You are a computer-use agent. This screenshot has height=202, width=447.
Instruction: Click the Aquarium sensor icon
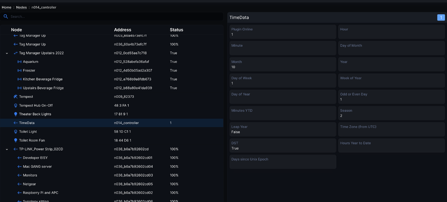click(x=19, y=62)
